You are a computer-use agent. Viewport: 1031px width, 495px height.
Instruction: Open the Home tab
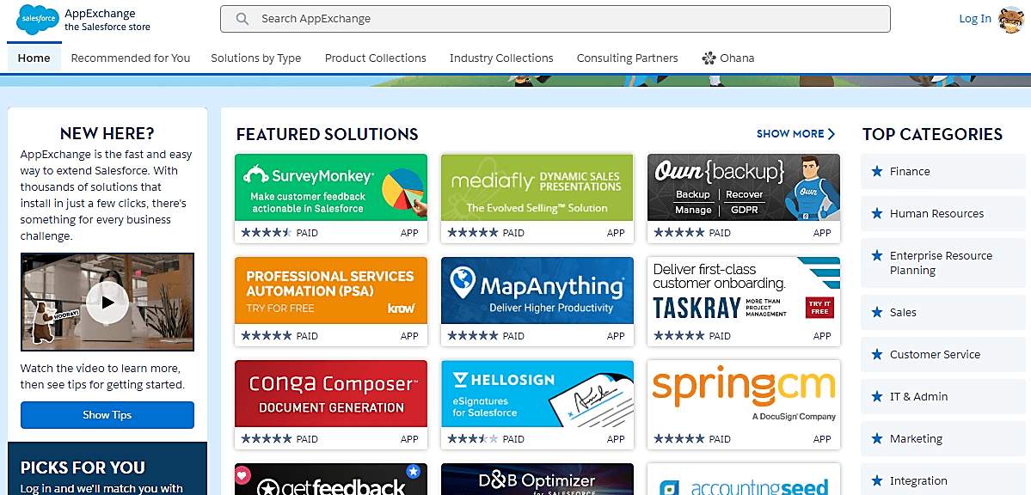[x=34, y=58]
